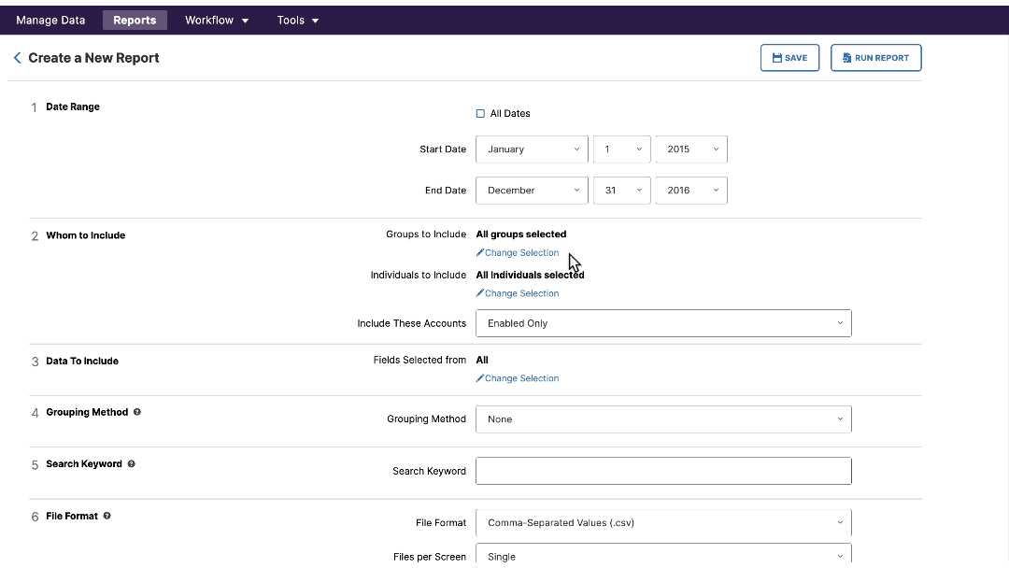This screenshot has width=1009, height=568.
Task: Click the help icon next to Search Keyword
Action: (132, 463)
